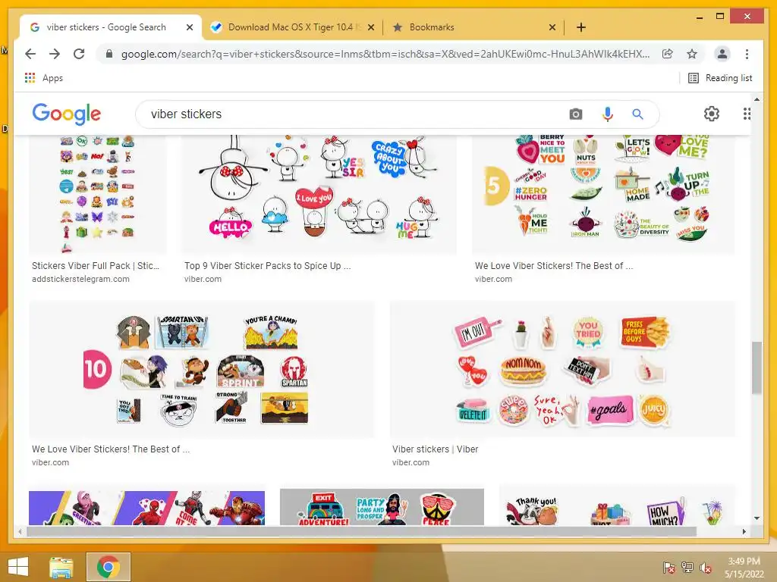Screen dimensions: 777x582
Task: Open 'Top 9 Viber Sticker Packs to Spice Up' link
Action: (267, 266)
